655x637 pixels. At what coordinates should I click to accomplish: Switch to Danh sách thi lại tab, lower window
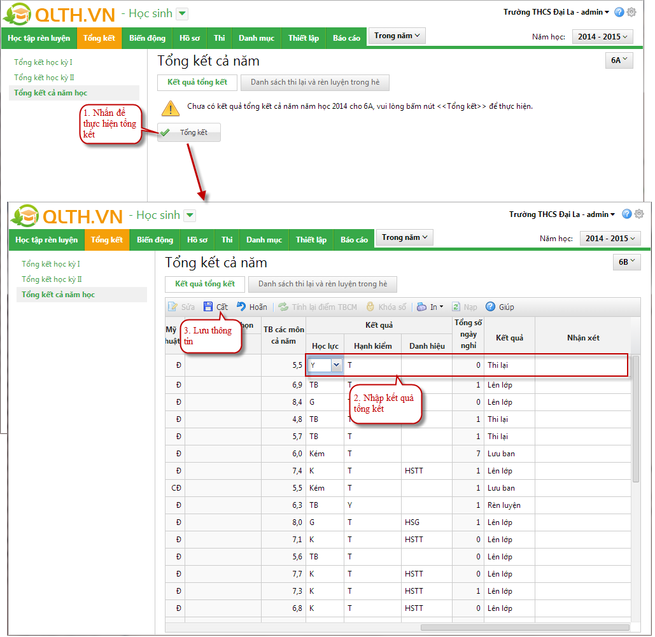pyautogui.click(x=323, y=284)
